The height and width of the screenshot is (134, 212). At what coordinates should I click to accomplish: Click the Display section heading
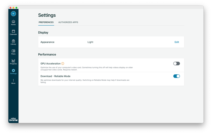pos(43,32)
